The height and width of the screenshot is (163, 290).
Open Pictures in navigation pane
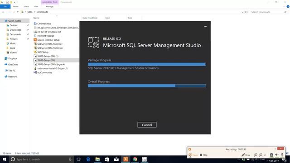[x=14, y=39]
